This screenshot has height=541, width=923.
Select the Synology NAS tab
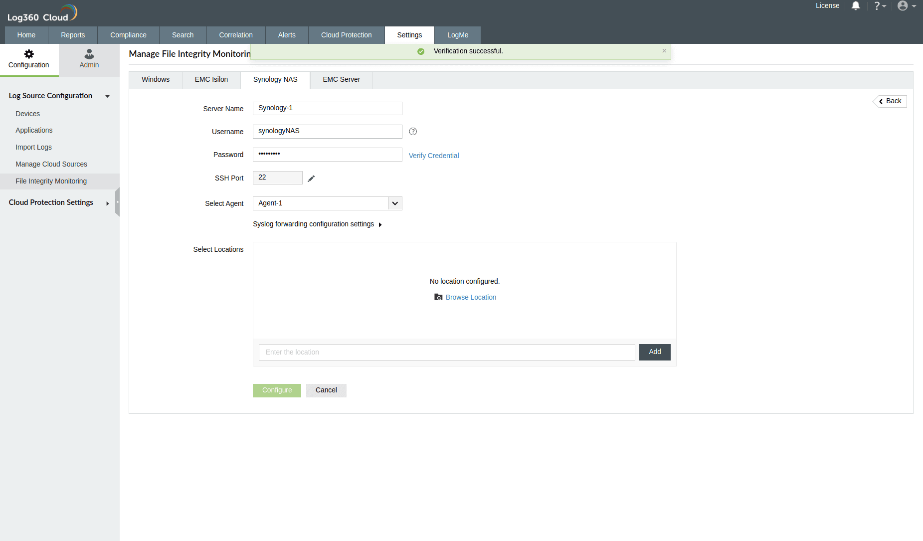tap(275, 80)
